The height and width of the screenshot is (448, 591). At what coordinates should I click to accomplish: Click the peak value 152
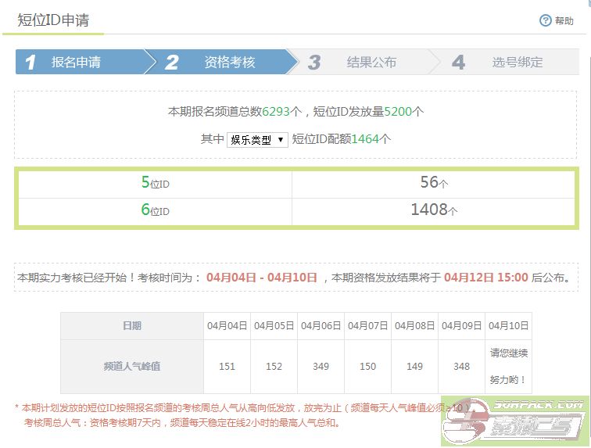(x=274, y=367)
